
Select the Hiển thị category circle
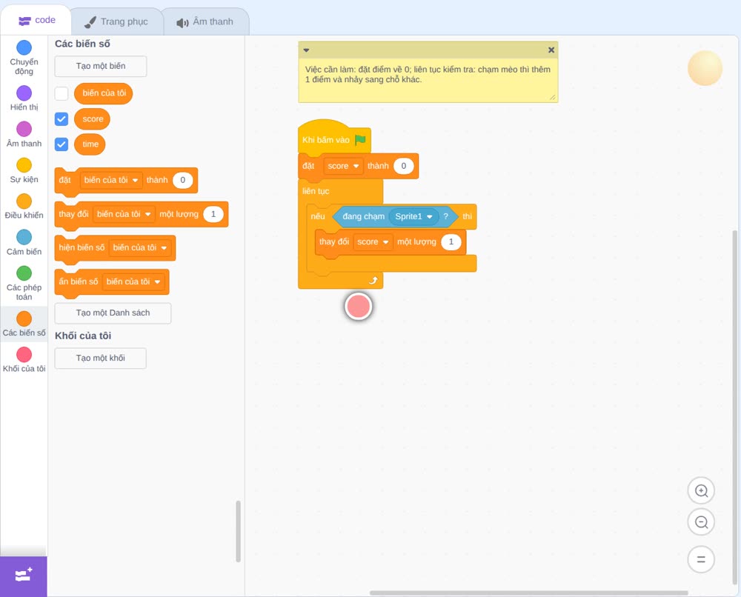(24, 93)
